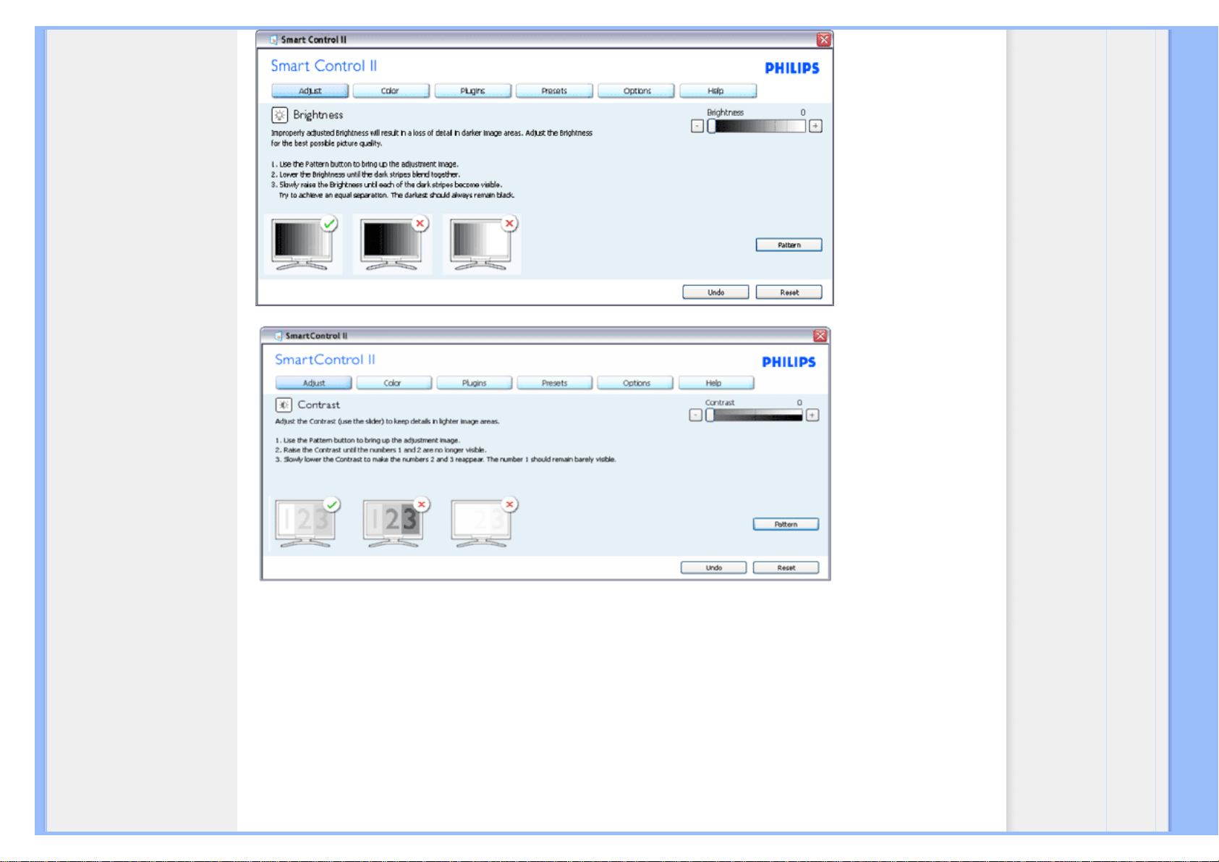The height and width of the screenshot is (862, 1219).
Task: Open the Color tab in the Brightness window
Action: (x=391, y=91)
